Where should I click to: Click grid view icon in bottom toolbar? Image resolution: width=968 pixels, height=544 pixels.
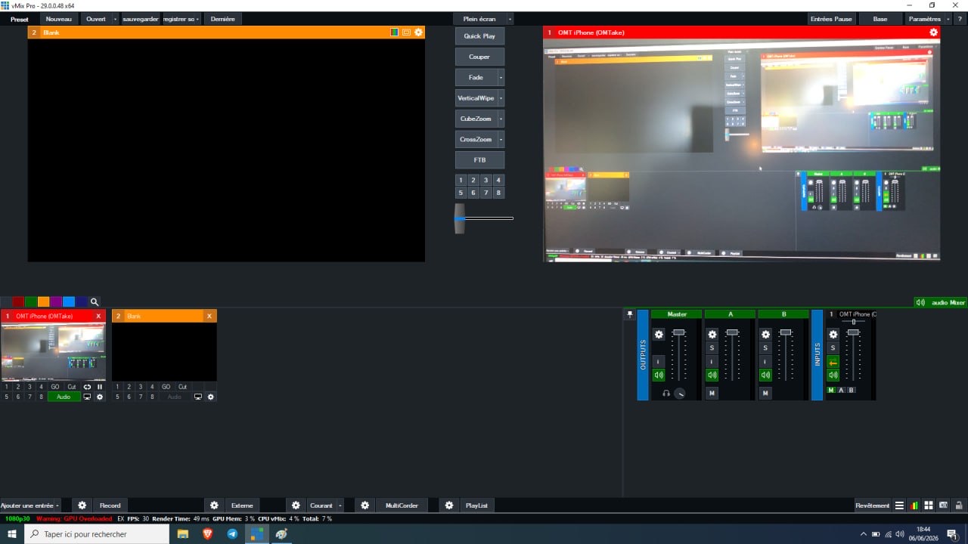click(928, 505)
